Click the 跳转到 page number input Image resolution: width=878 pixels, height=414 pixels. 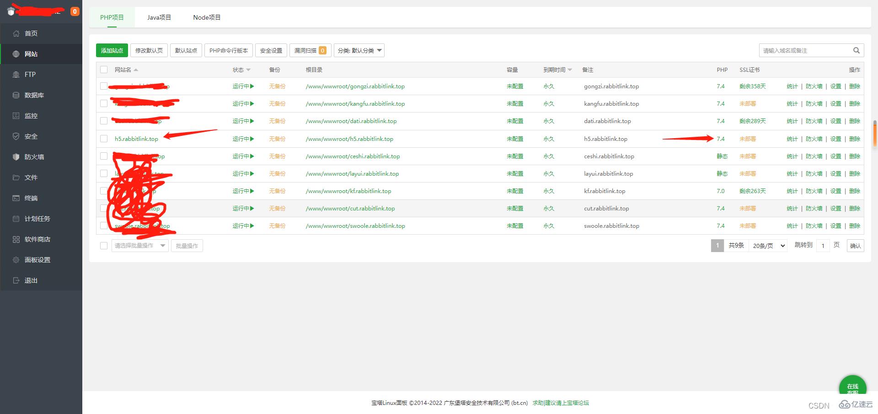pos(823,246)
